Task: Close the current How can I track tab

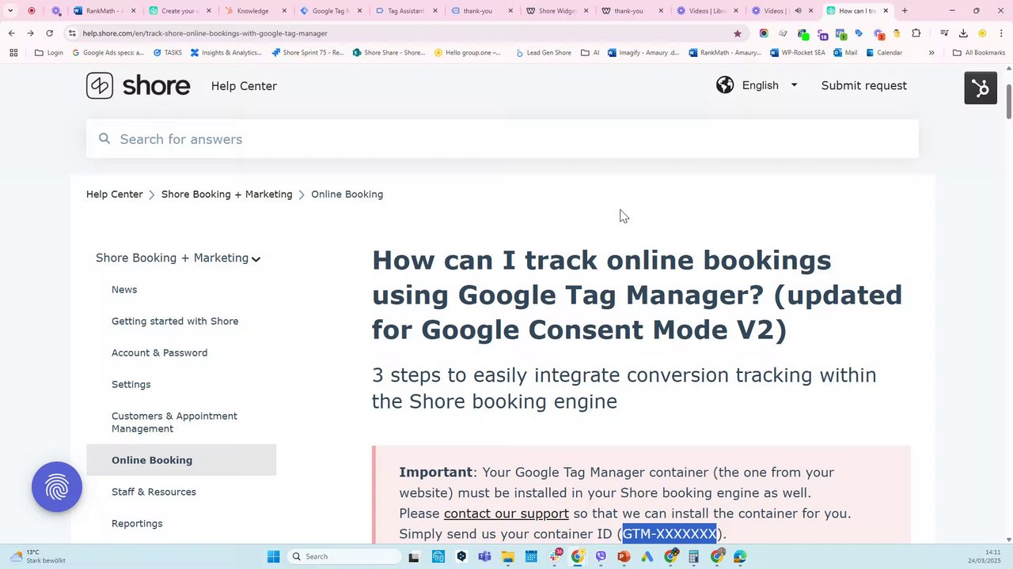Action: point(886,11)
